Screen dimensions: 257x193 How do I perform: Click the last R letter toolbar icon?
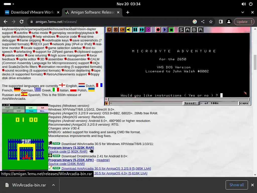pyautogui.click(x=201, y=30)
